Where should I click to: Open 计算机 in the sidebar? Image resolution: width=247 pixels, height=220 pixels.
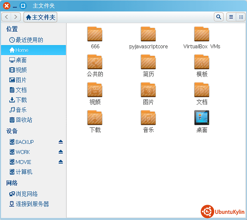34,172
